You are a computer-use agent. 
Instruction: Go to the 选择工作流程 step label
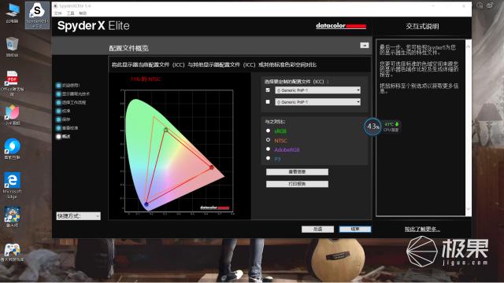[x=74, y=103]
